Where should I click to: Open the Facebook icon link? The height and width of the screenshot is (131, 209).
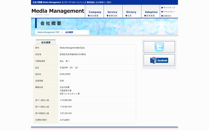pos(159,60)
